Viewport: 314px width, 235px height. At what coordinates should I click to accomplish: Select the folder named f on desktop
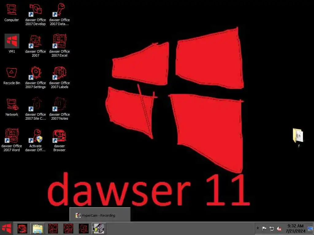tap(298, 138)
